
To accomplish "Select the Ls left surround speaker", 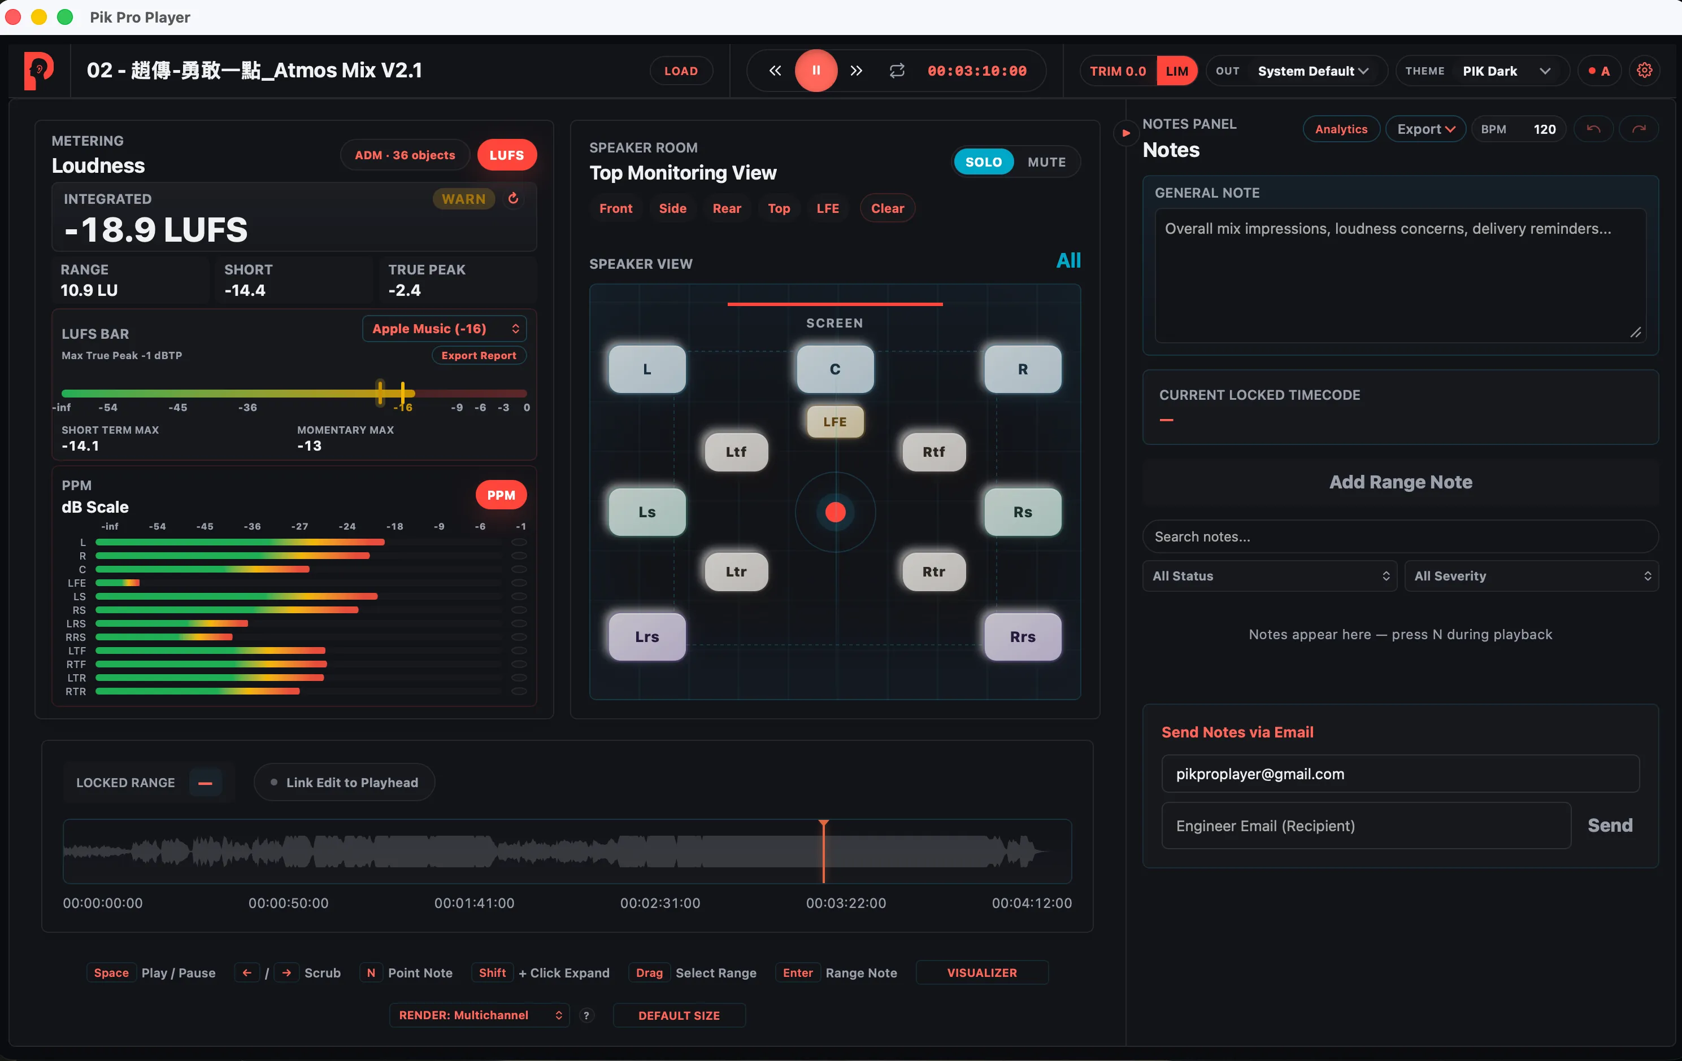I will coord(647,512).
